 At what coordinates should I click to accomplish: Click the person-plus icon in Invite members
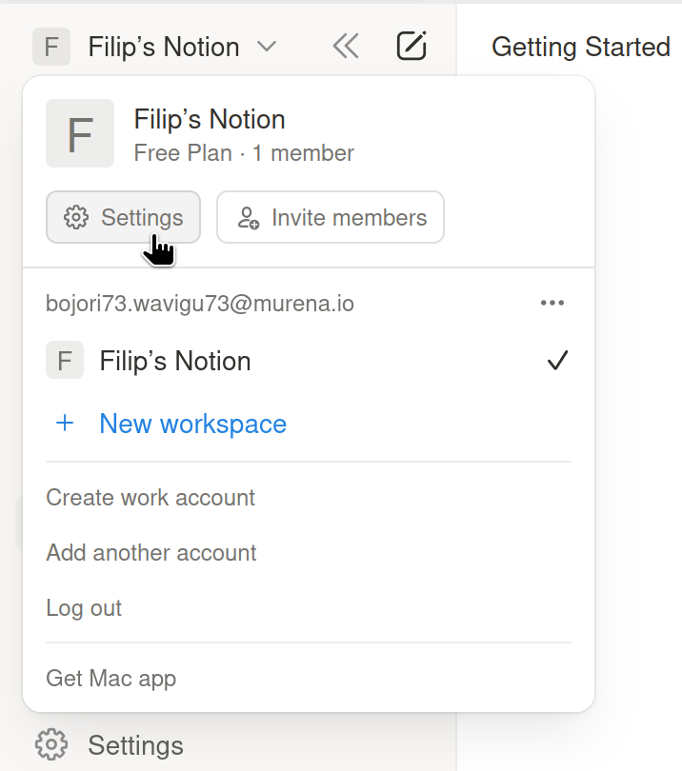(248, 217)
